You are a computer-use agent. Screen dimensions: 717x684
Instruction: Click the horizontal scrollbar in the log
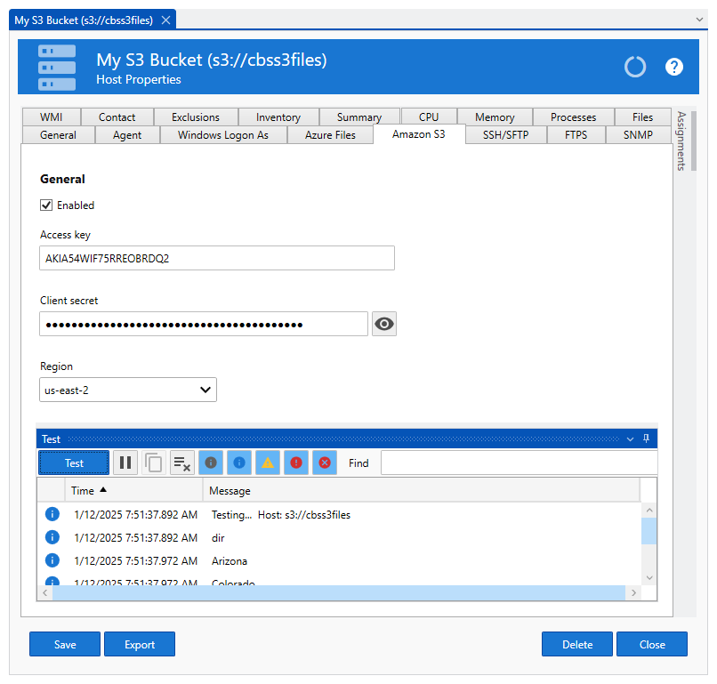click(x=338, y=592)
